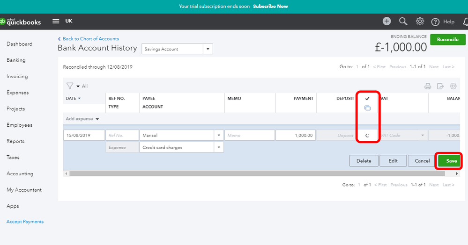Toggle the hamburger navigation menu
Image resolution: width=468 pixels, height=245 pixels.
56,21
